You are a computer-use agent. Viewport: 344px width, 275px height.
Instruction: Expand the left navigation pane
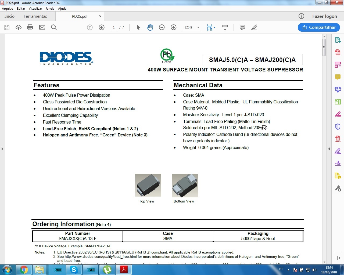point(2,149)
